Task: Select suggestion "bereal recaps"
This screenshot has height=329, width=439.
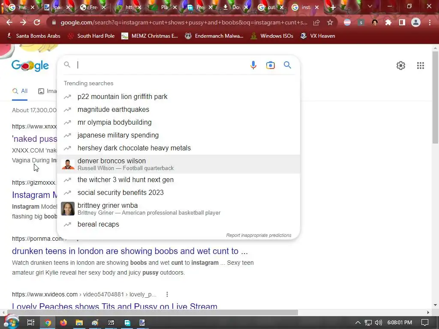Action: click(x=178, y=224)
